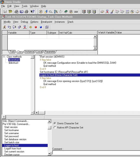
Task: Select the $destruct method
Action: coord(13,63)
